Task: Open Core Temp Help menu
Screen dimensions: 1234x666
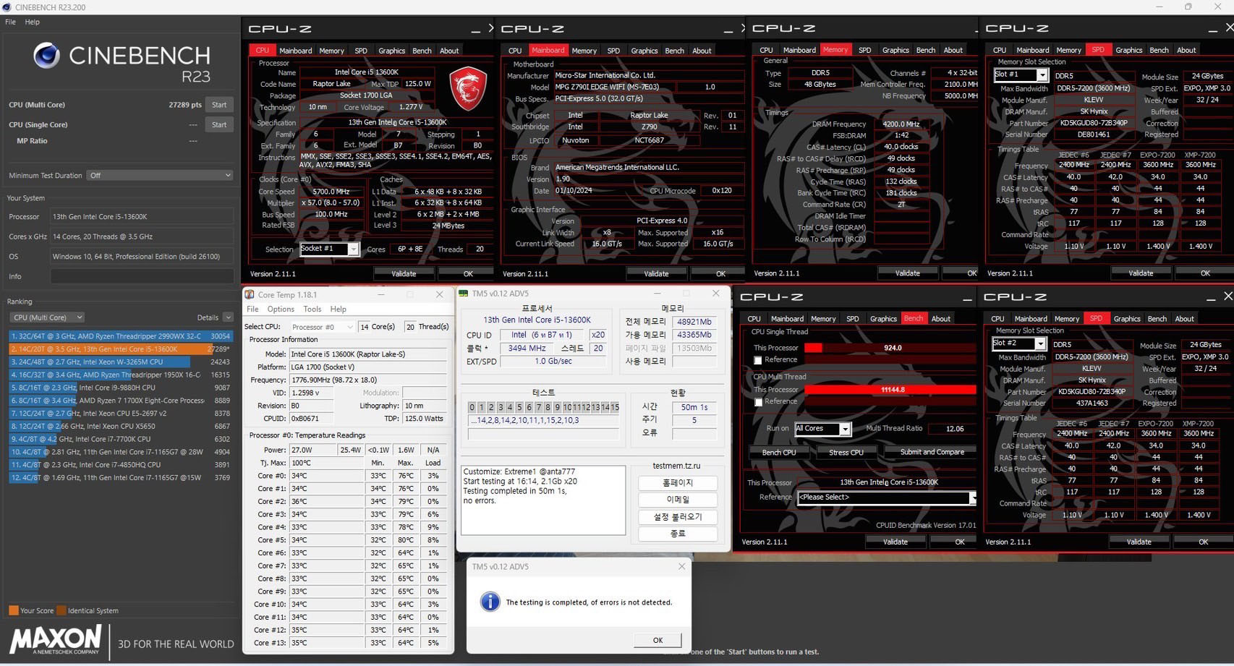Action: click(338, 309)
